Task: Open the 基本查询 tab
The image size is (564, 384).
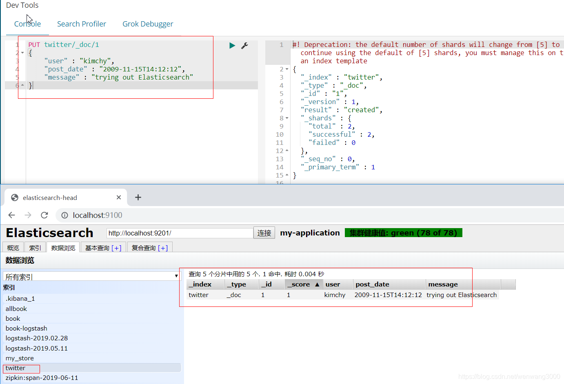Action: pyautogui.click(x=97, y=248)
